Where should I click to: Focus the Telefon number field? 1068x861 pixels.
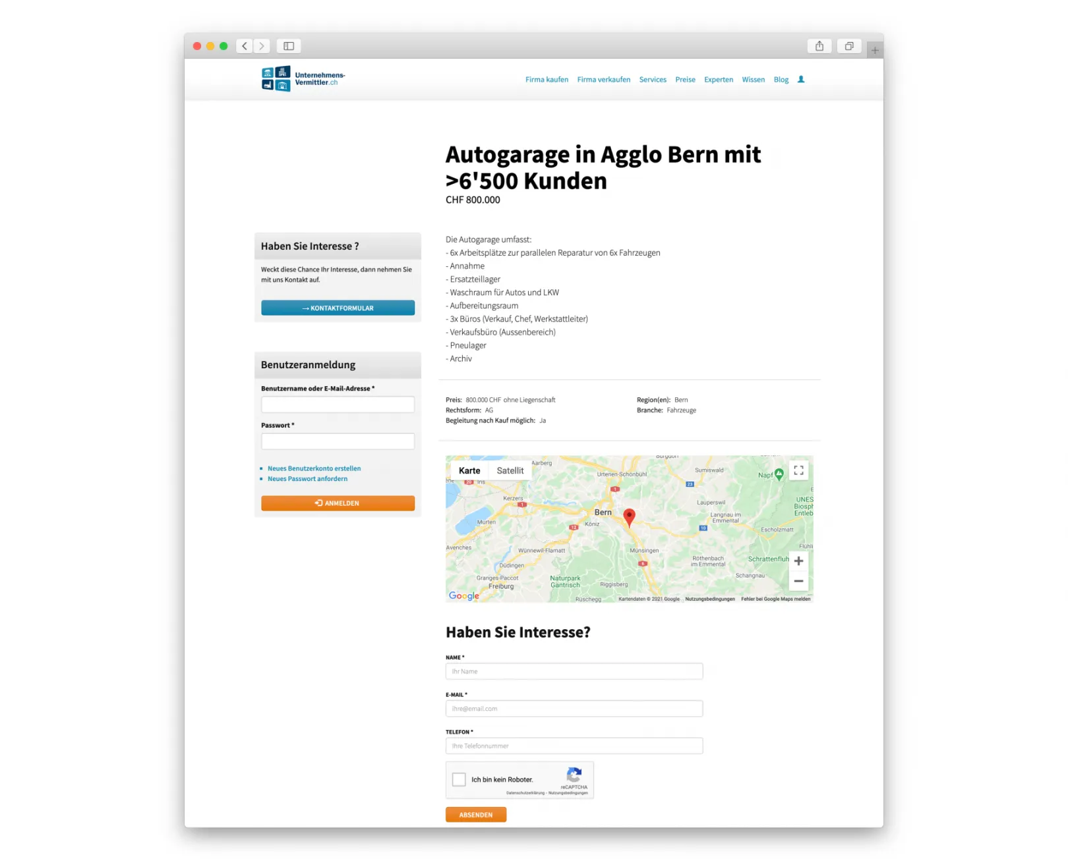coord(574,746)
